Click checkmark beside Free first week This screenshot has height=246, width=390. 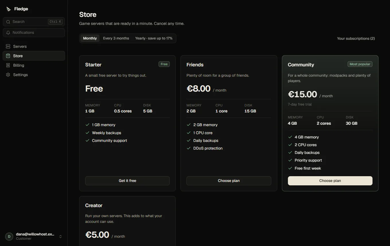point(290,168)
